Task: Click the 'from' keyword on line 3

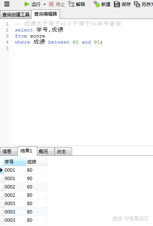Action: (21, 36)
